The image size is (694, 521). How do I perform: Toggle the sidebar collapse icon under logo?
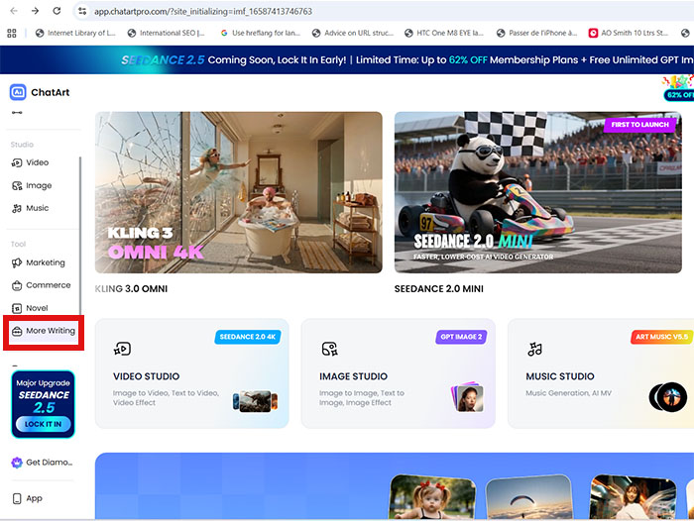(x=17, y=113)
